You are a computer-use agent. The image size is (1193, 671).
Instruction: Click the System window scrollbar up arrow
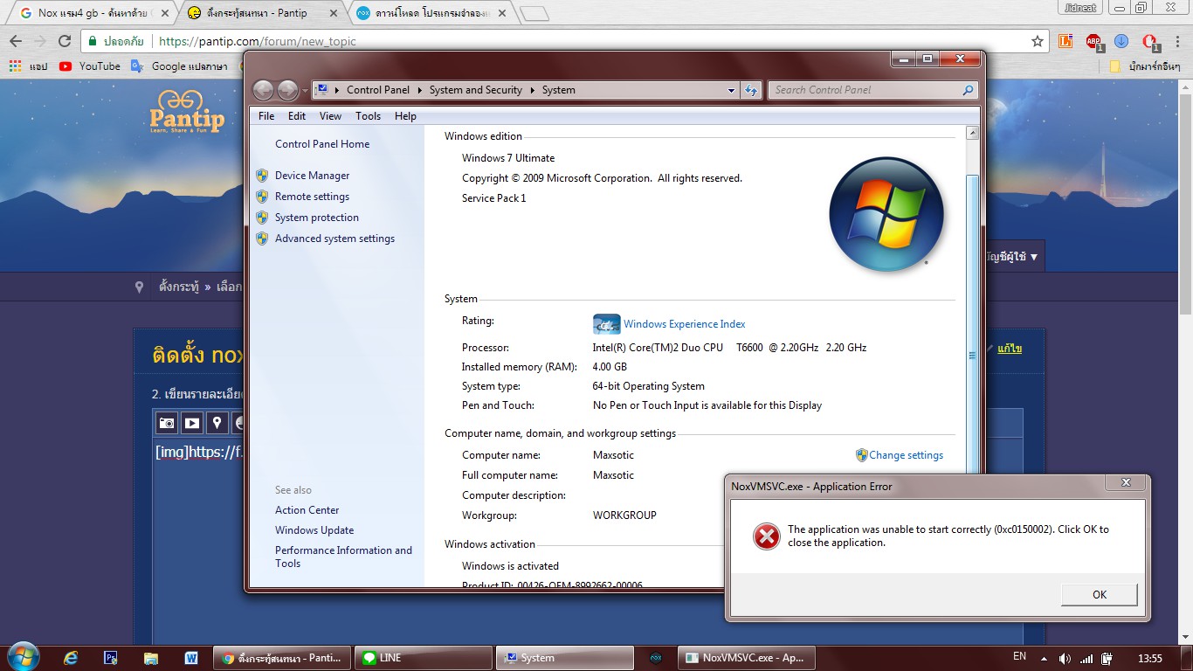pyautogui.click(x=972, y=134)
